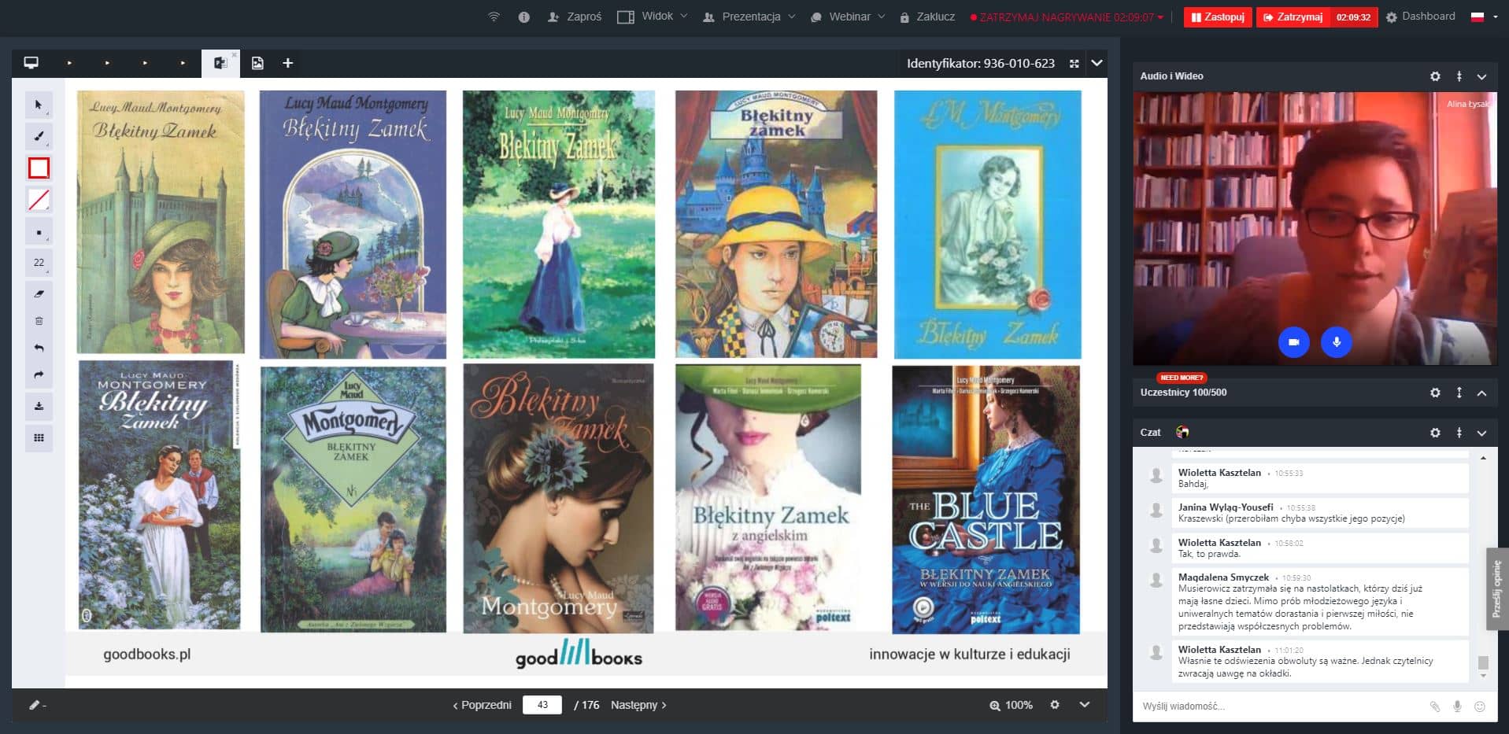Click the Wi-Fi connection status icon
The image size is (1509, 734).
[494, 17]
